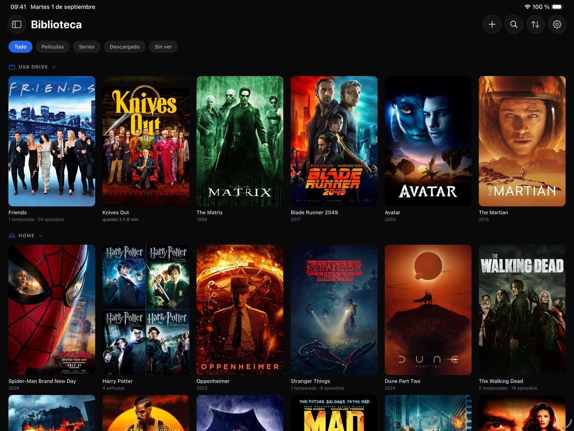Screen dimensions: 574x431
Task: Open the Friends poster
Action: pos(52,141)
